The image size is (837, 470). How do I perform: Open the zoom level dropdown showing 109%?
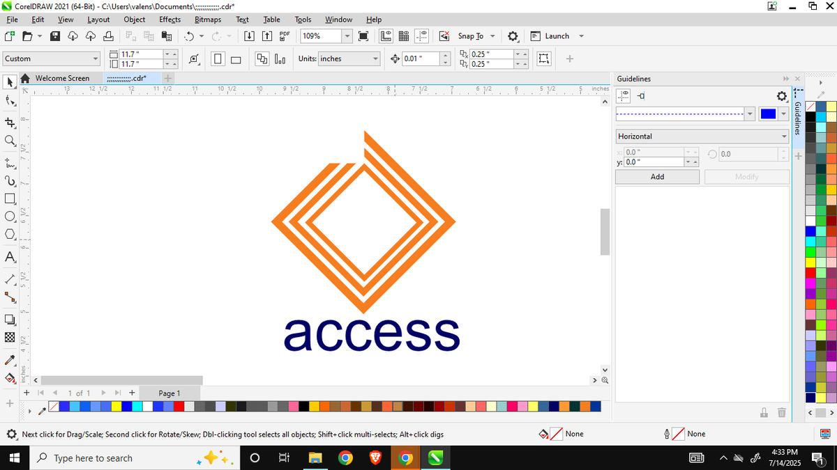[347, 36]
